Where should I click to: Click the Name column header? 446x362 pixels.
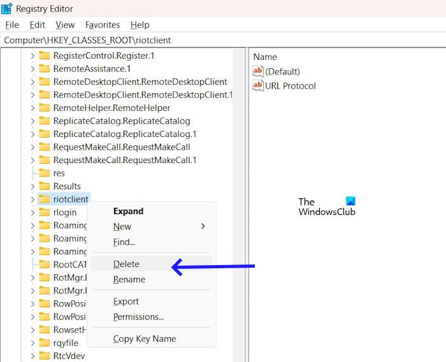coord(265,57)
